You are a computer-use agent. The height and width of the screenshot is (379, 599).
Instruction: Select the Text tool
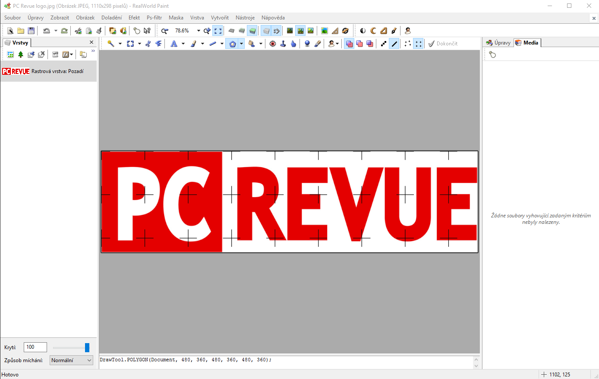point(174,44)
